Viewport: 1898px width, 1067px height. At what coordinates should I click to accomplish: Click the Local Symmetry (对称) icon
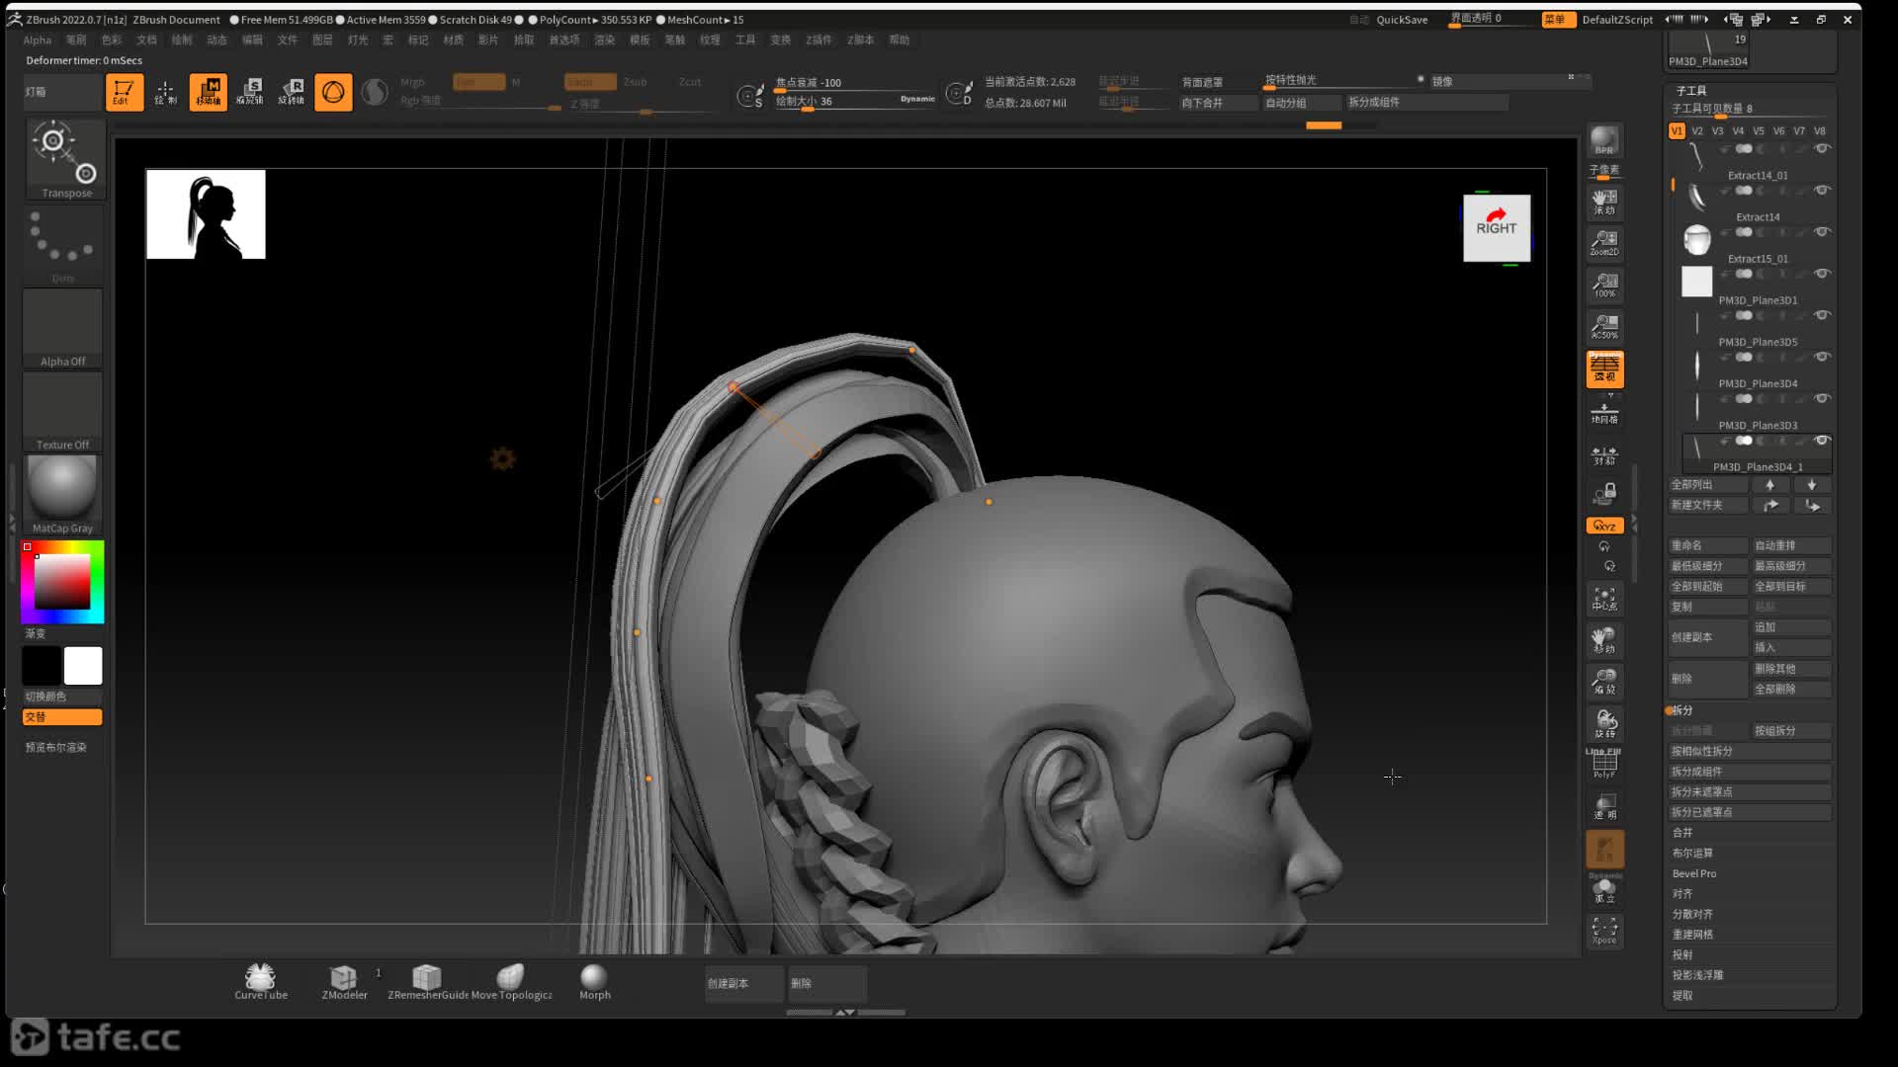(1604, 455)
